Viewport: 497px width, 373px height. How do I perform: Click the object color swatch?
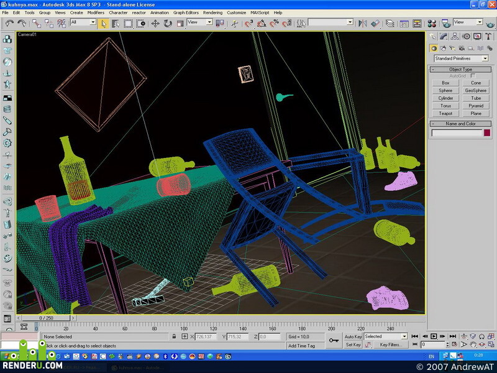click(x=487, y=133)
